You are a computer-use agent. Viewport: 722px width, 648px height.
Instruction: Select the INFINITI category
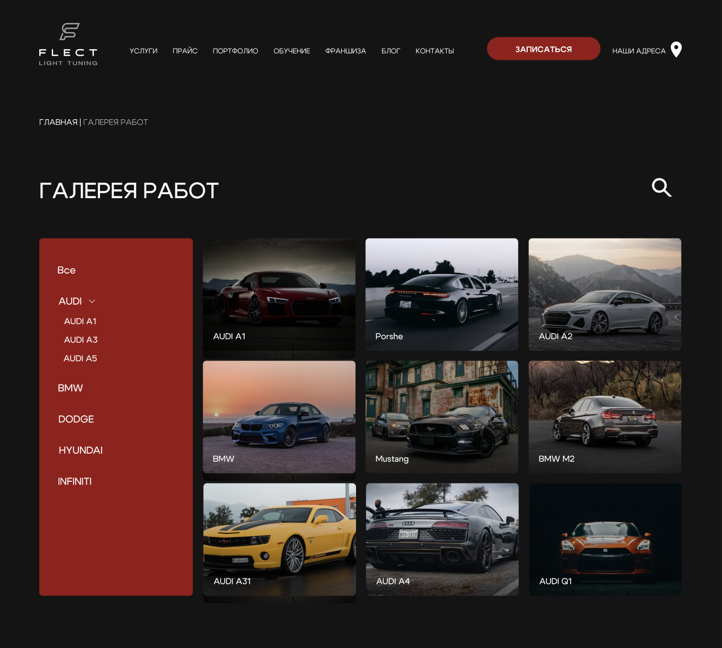point(75,481)
